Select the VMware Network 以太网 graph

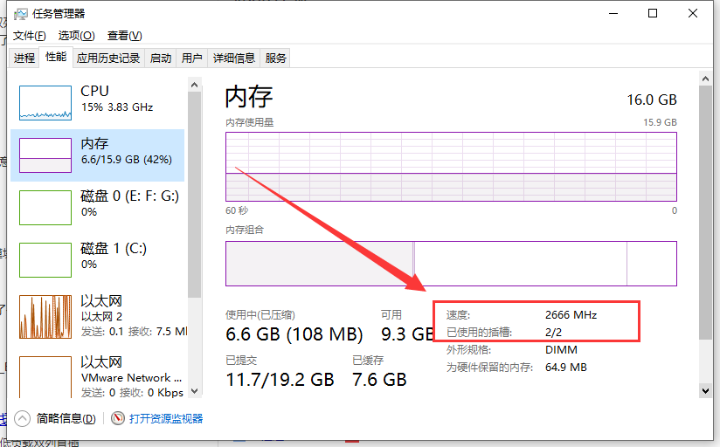coord(45,375)
